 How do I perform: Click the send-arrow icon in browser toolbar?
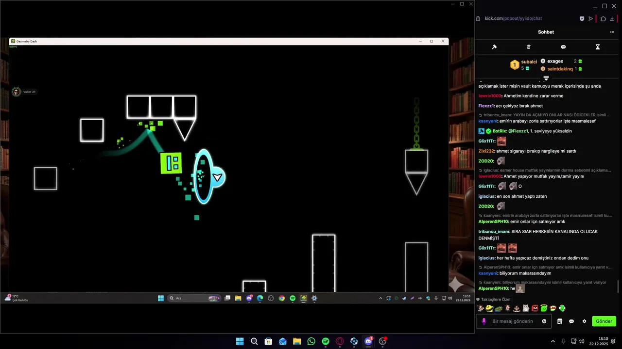591,18
